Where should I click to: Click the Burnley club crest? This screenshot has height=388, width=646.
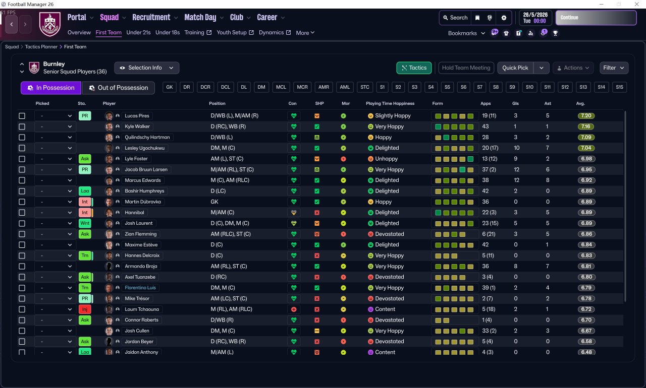click(x=49, y=24)
